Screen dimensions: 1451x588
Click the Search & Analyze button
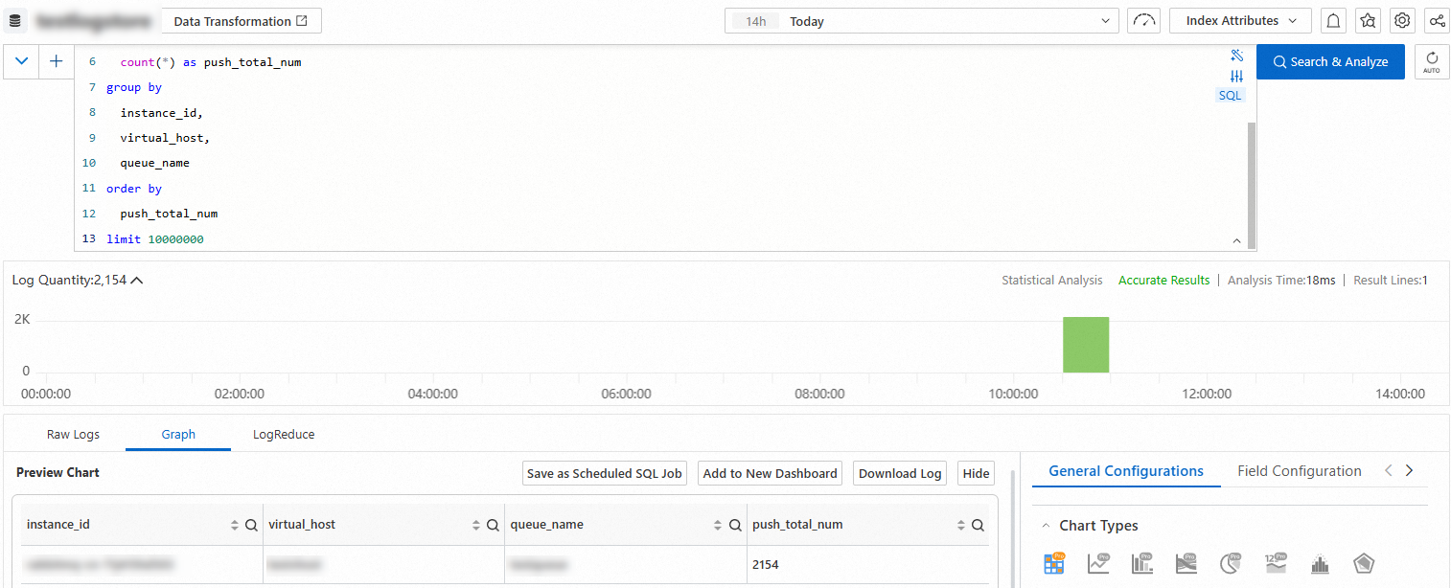1330,62
